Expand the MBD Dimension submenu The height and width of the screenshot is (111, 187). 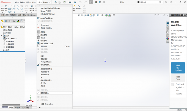coord(55,104)
